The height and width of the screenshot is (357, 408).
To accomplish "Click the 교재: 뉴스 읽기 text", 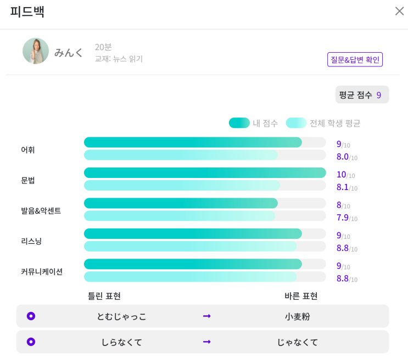I will click(119, 59).
